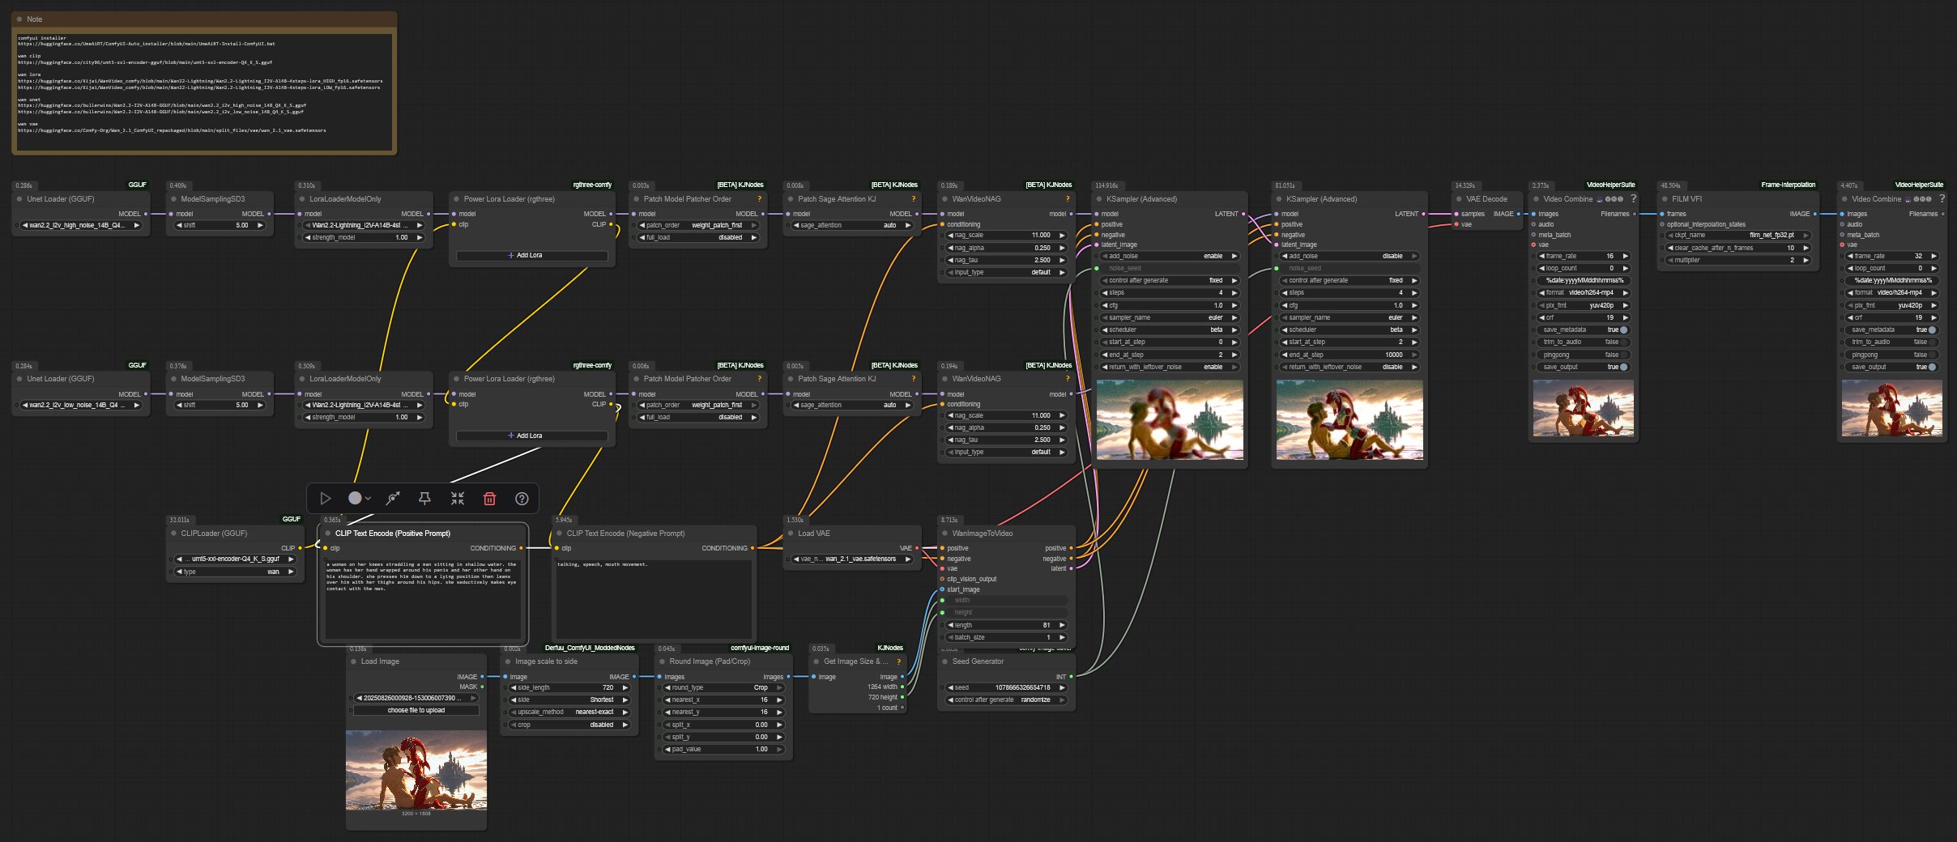Collapse the Positive Prompt node via title dot

(327, 534)
